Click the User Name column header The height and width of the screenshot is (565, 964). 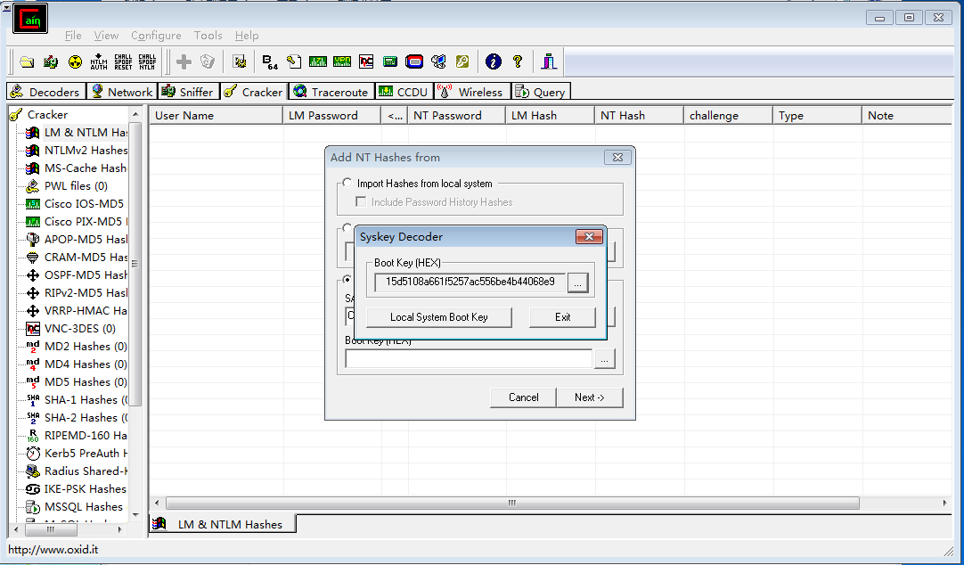pos(216,116)
